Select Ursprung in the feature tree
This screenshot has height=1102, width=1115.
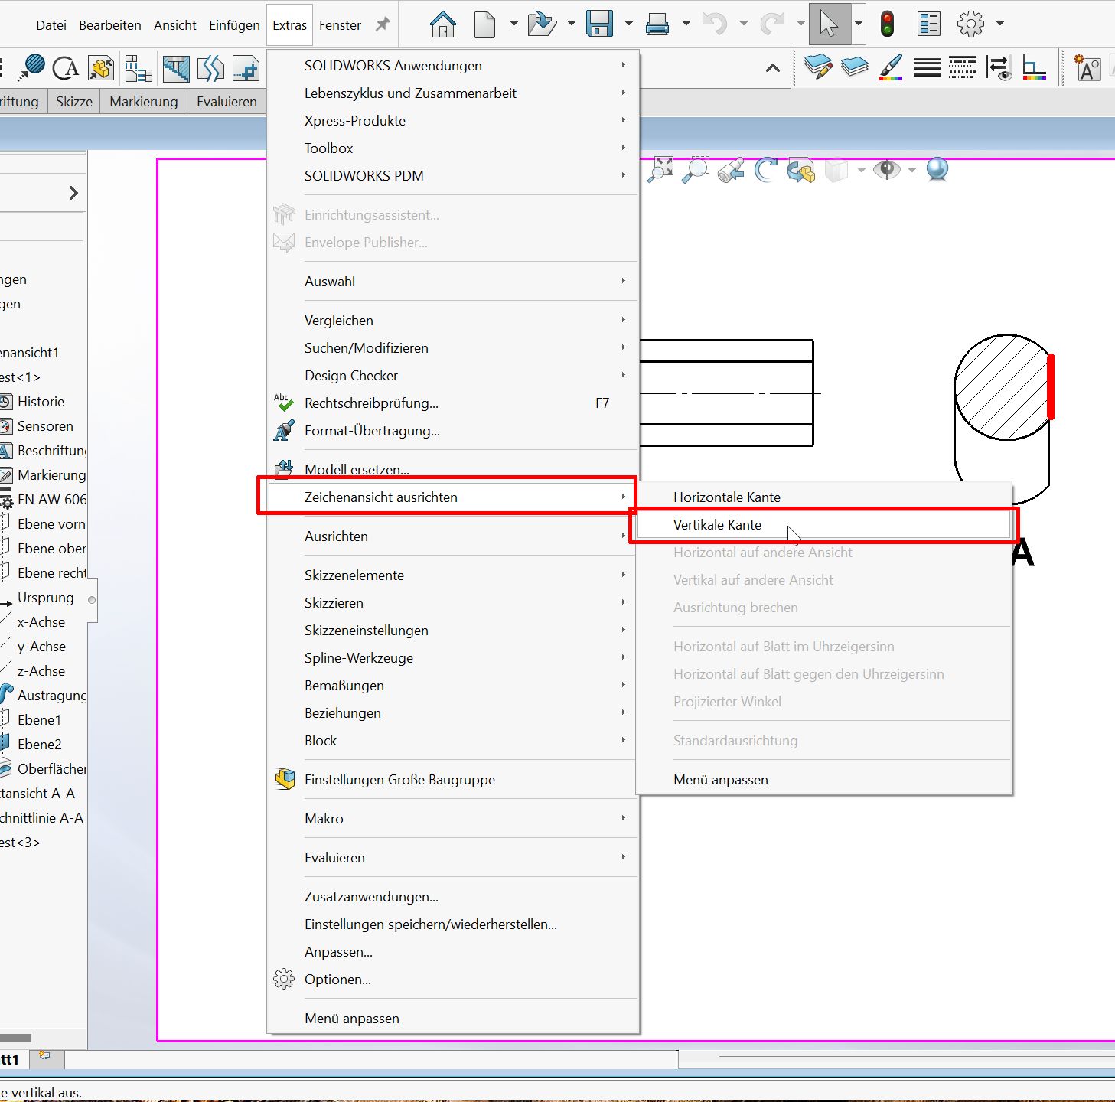pos(45,598)
